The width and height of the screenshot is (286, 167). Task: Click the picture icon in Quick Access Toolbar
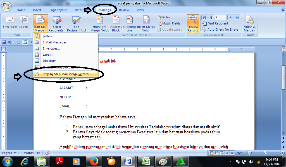[25, 42]
